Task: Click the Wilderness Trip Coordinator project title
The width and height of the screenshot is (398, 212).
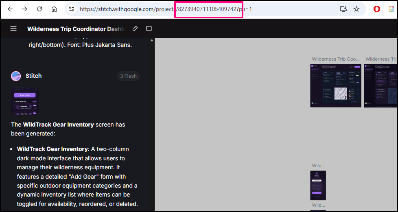Action: (76, 29)
